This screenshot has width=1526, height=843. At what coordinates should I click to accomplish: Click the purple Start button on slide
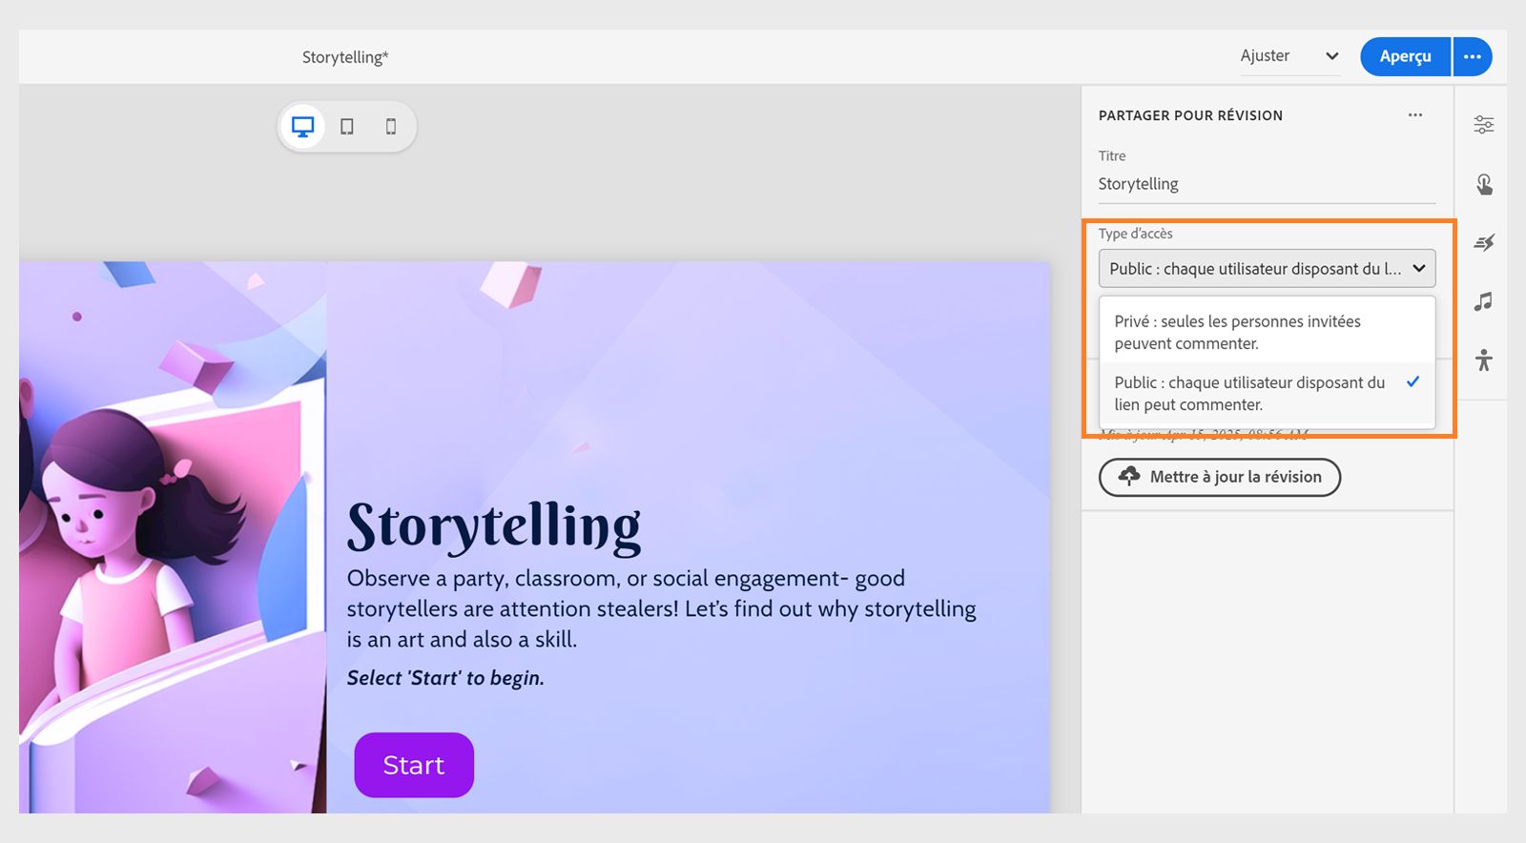click(x=414, y=765)
